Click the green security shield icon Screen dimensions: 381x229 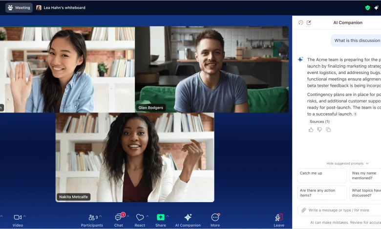point(368,8)
